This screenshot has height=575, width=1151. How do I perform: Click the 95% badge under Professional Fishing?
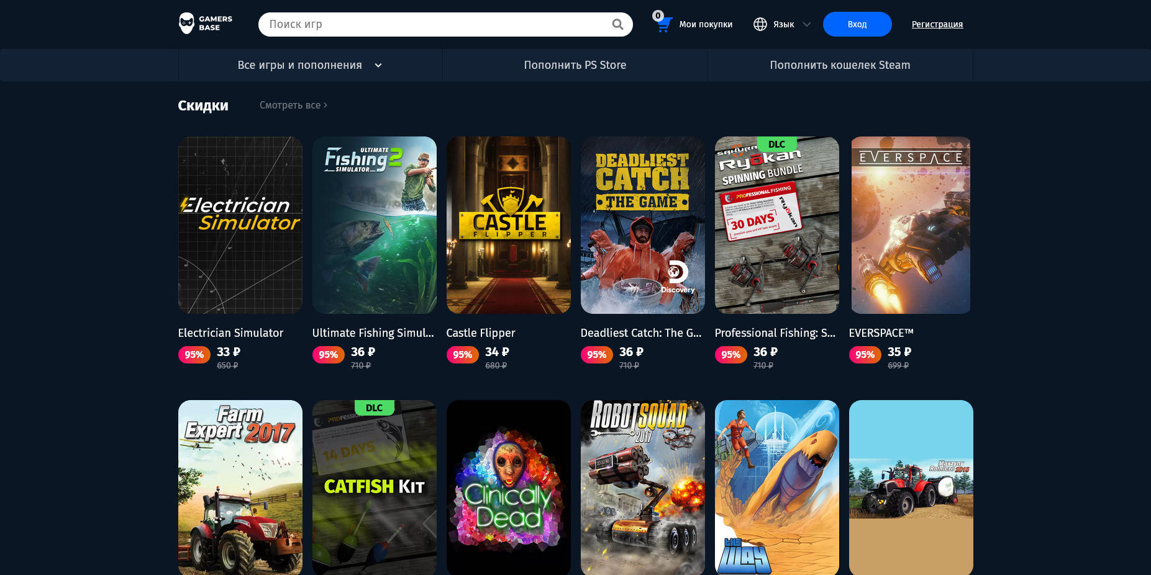pyautogui.click(x=731, y=355)
